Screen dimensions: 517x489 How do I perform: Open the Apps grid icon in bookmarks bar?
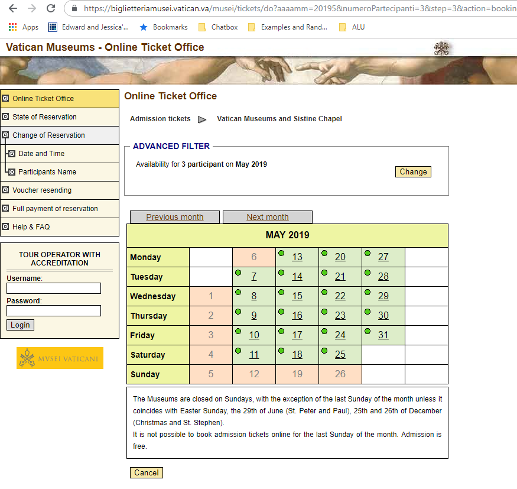[12, 27]
